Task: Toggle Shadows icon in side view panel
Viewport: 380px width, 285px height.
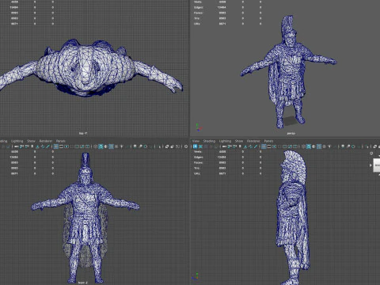Action: (335, 146)
